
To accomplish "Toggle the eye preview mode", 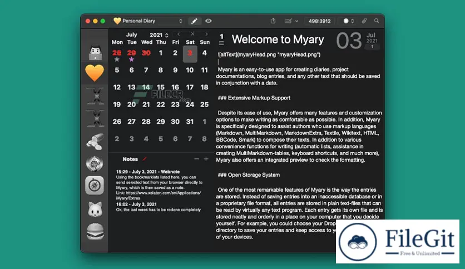I will point(209,21).
